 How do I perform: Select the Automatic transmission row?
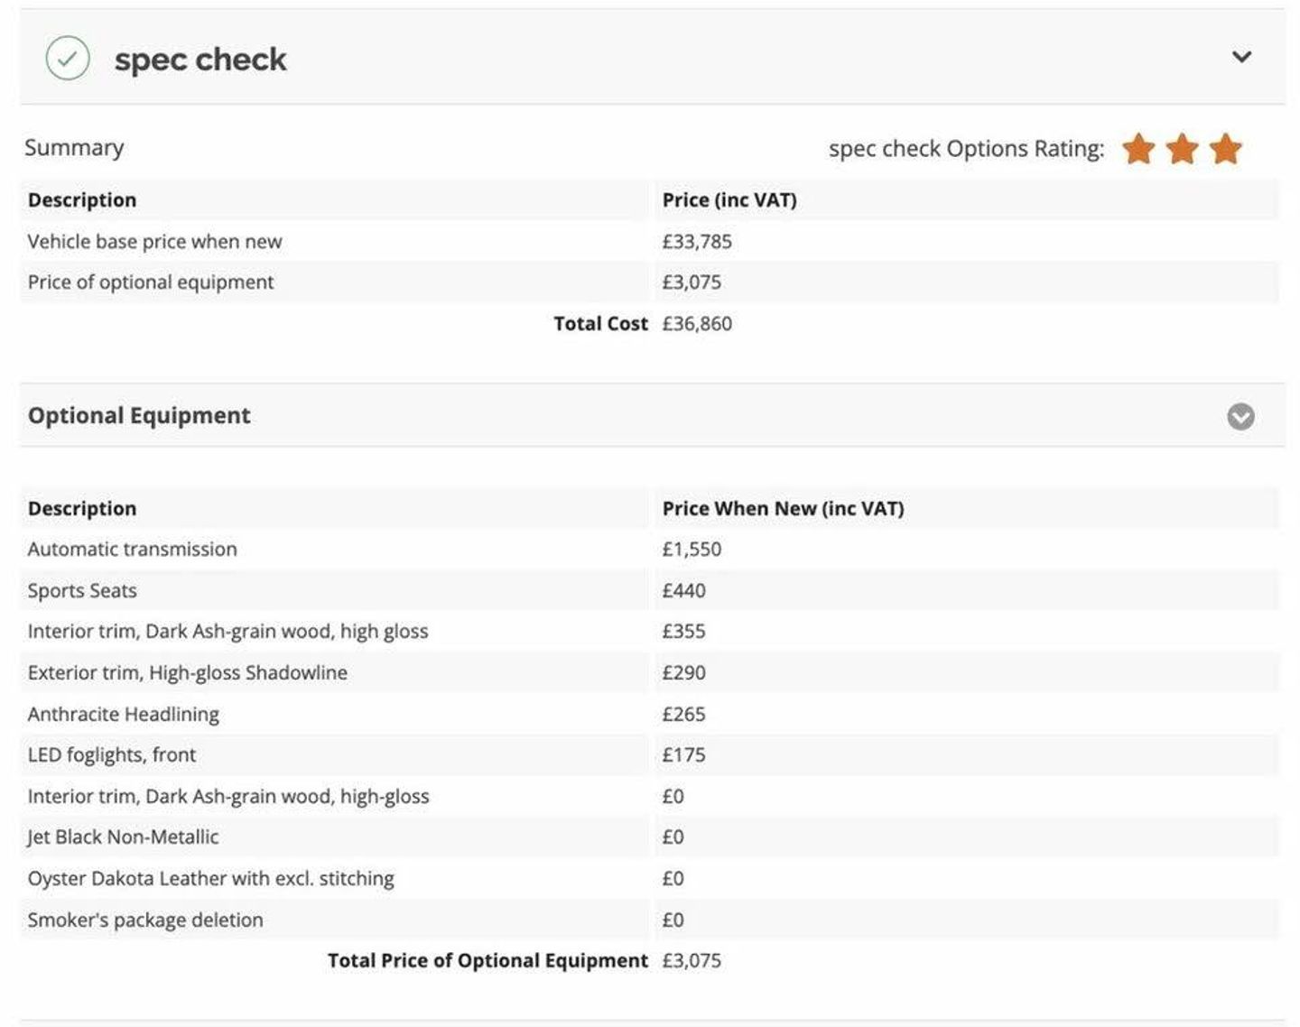[650, 549]
